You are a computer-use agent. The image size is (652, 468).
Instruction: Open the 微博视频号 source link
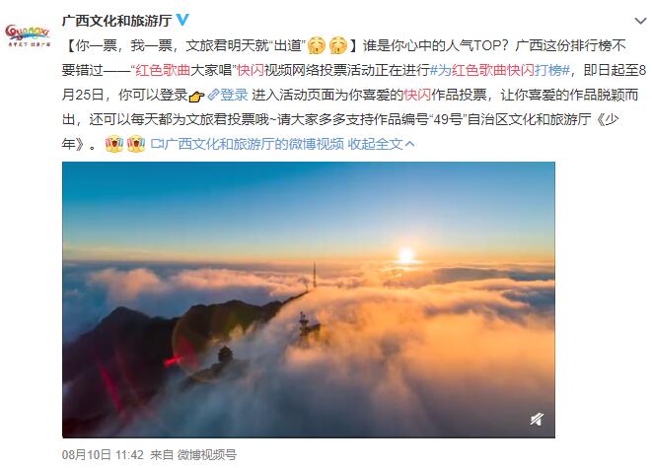tap(207, 454)
